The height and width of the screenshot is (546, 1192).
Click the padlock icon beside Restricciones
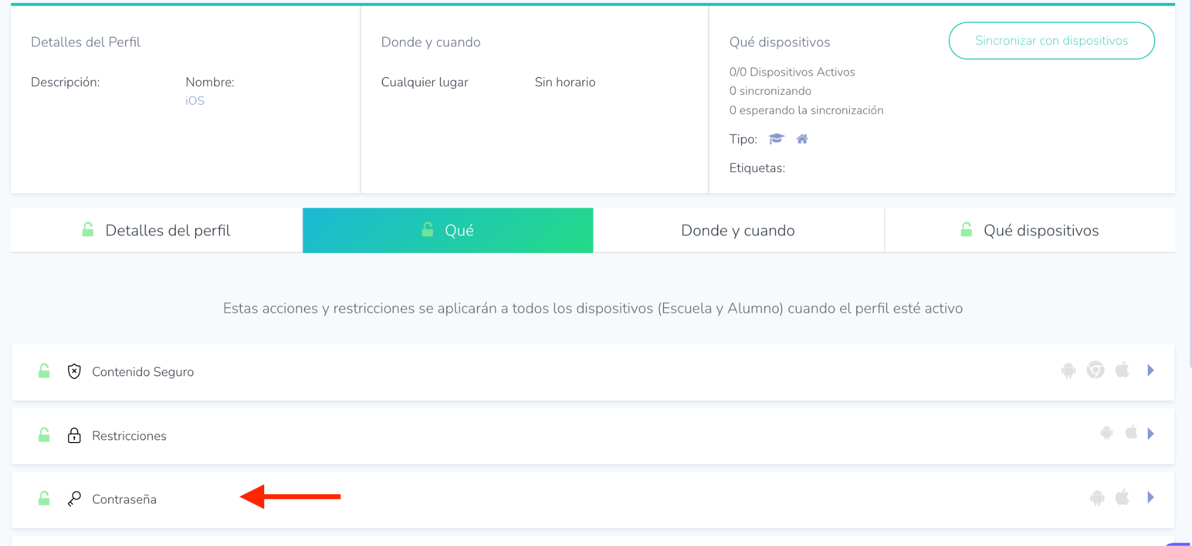click(x=74, y=436)
